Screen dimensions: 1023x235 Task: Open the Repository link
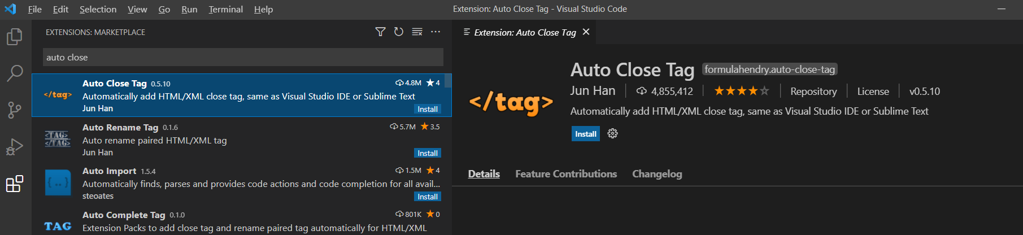813,91
